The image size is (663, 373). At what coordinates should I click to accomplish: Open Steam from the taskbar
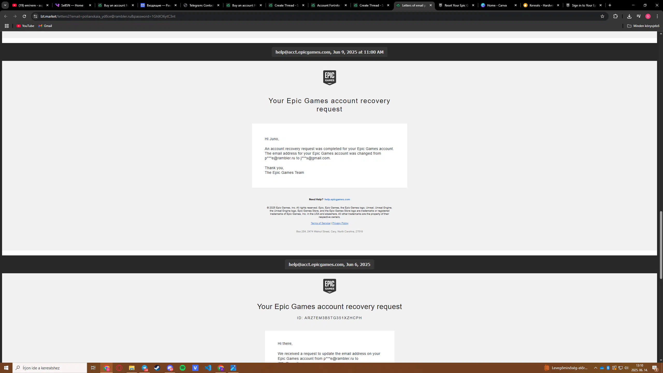click(x=157, y=368)
